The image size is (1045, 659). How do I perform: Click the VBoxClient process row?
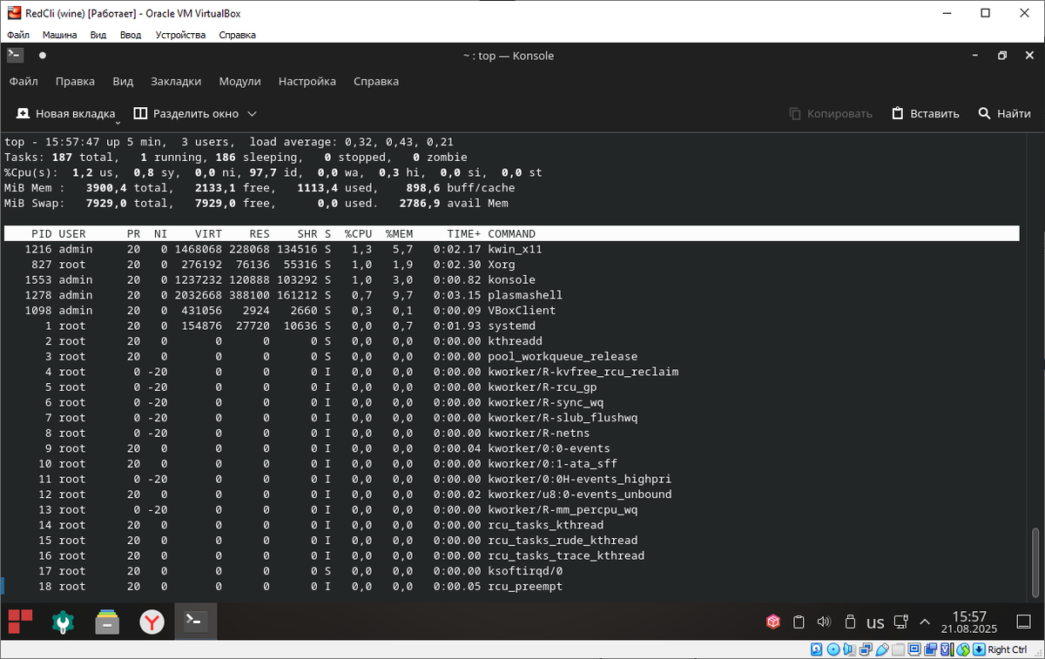click(511, 311)
